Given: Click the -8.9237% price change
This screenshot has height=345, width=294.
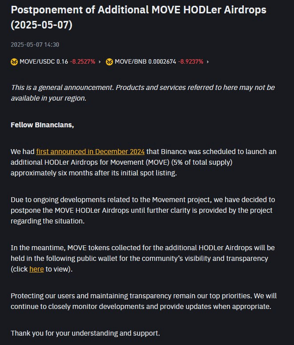Looking at the screenshot, I should pos(191,61).
